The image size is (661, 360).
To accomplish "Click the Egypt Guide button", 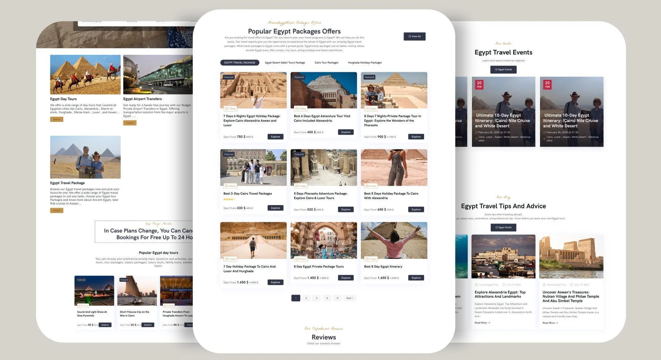I will [503, 227].
